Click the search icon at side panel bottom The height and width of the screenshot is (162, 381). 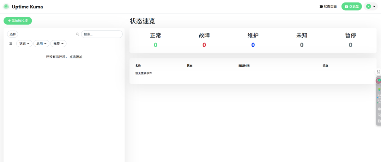pyautogui.click(x=379, y=121)
